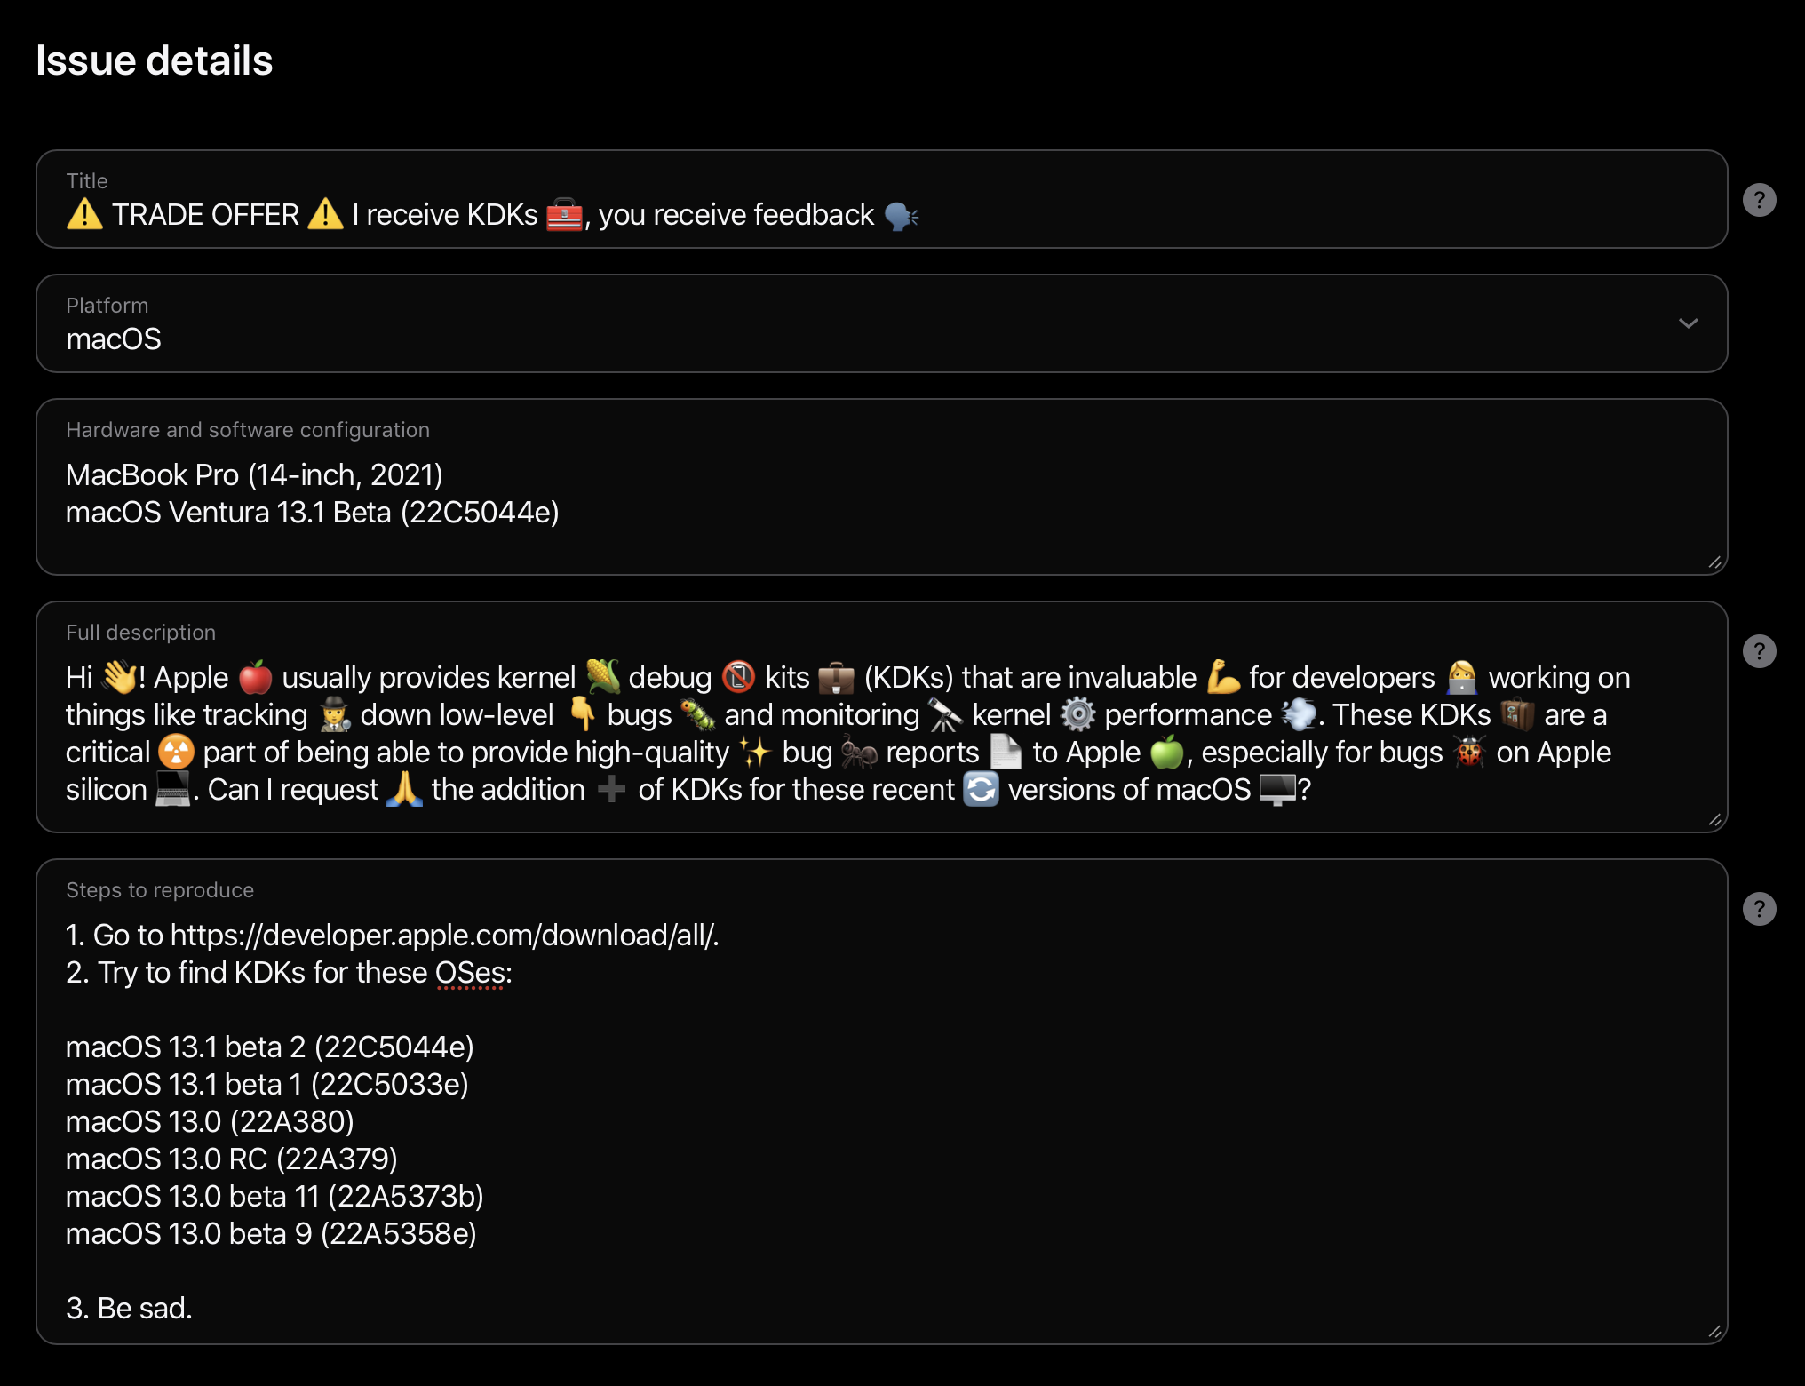Click the text 'MacBook Pro (14-inch, 2021)'

(x=254, y=475)
